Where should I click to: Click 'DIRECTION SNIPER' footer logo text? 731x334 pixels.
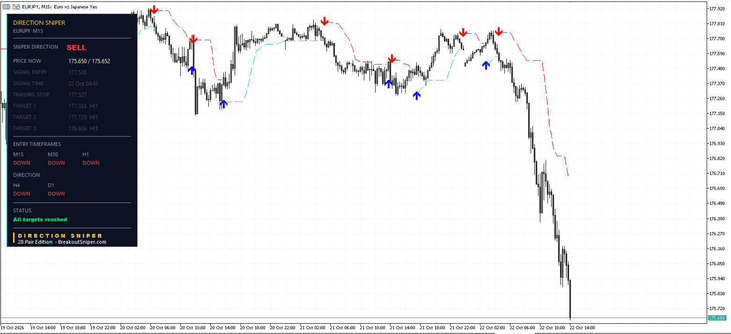(60, 236)
